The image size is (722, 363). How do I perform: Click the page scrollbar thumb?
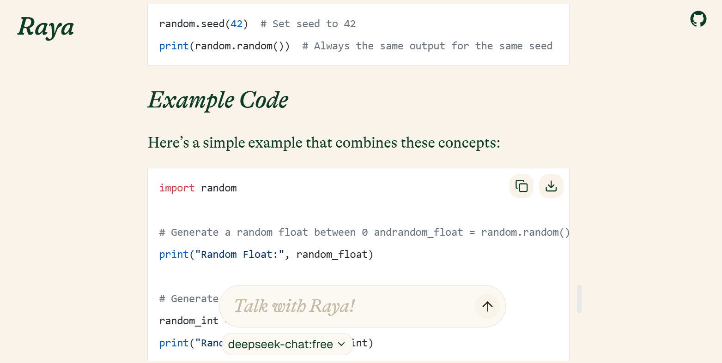[579, 299]
